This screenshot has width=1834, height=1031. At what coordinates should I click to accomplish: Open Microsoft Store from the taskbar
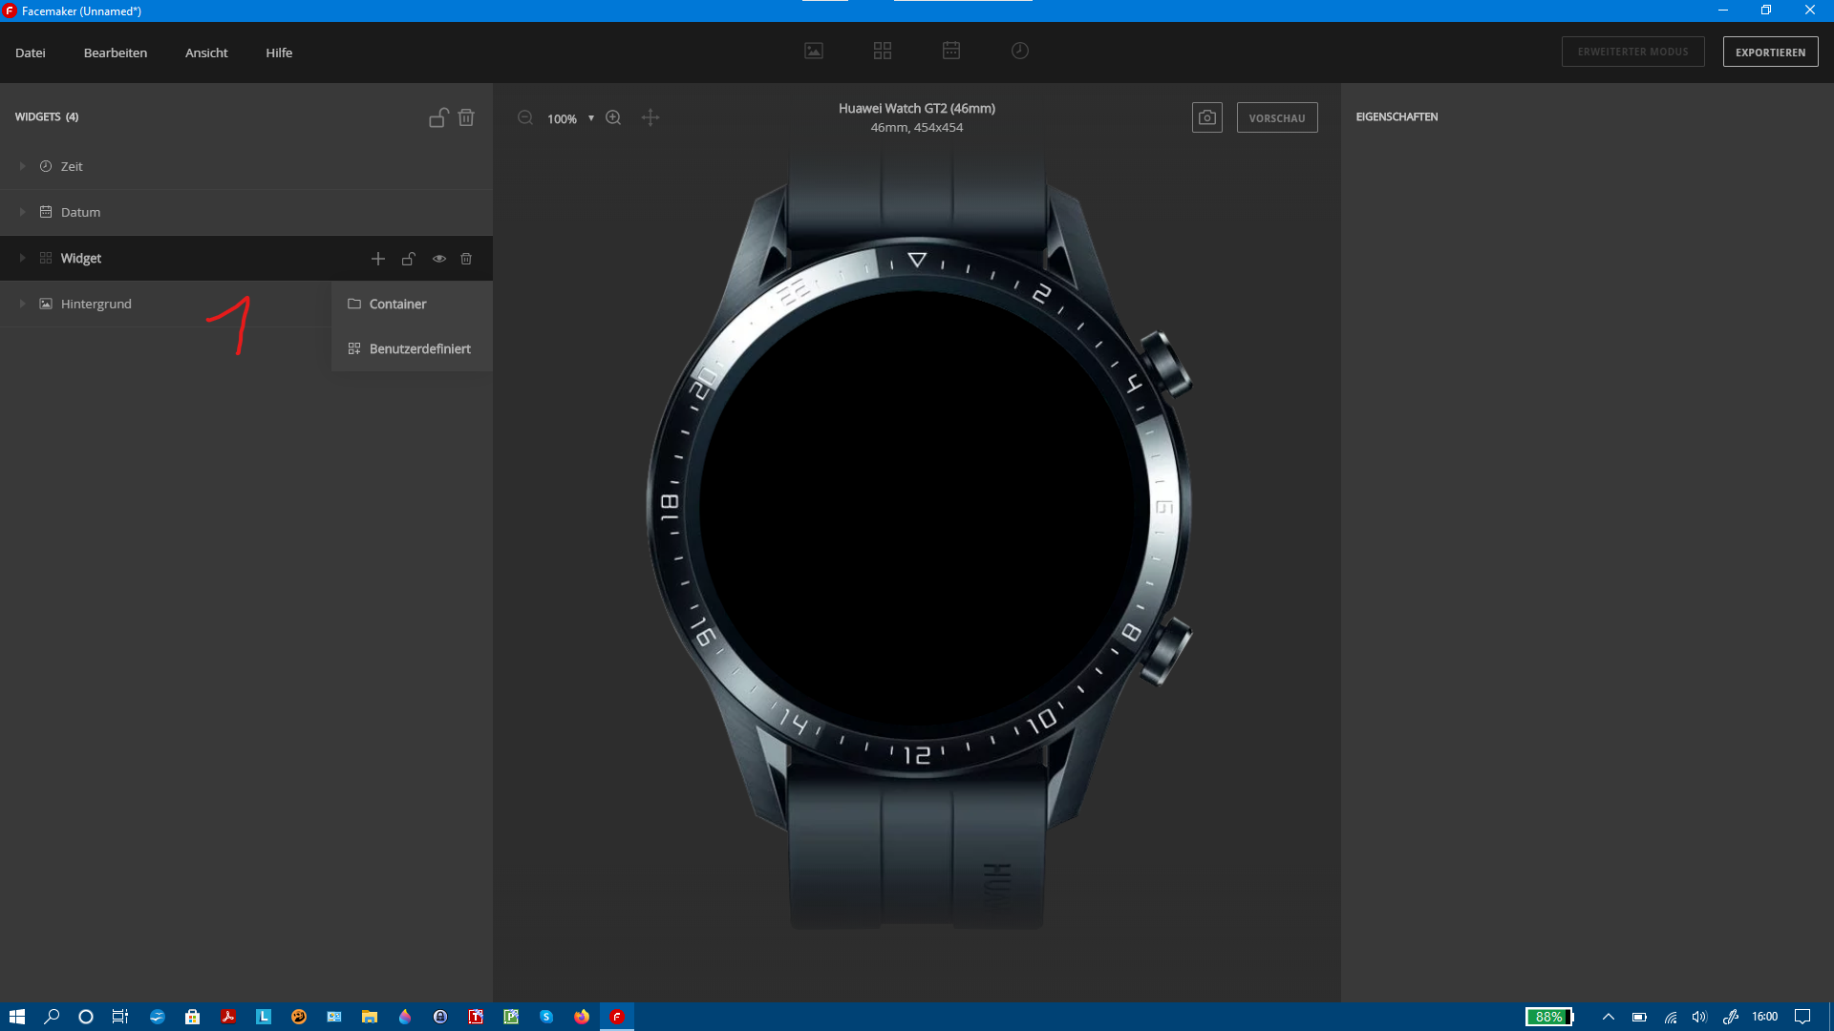coord(193,1017)
